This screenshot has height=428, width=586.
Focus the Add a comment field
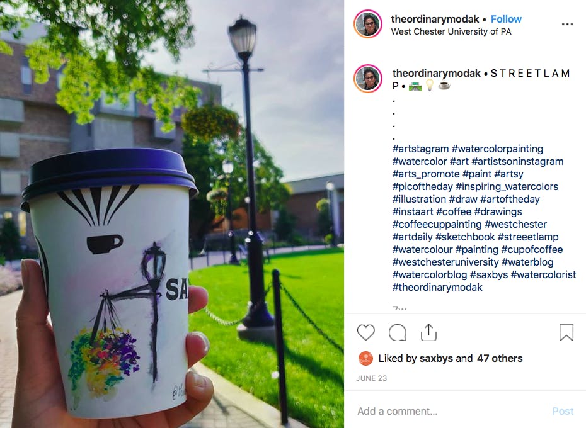pyautogui.click(x=449, y=411)
